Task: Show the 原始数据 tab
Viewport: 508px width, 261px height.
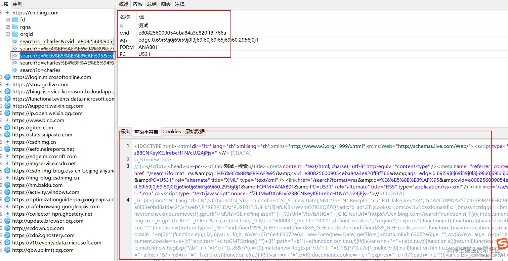Action: point(195,132)
